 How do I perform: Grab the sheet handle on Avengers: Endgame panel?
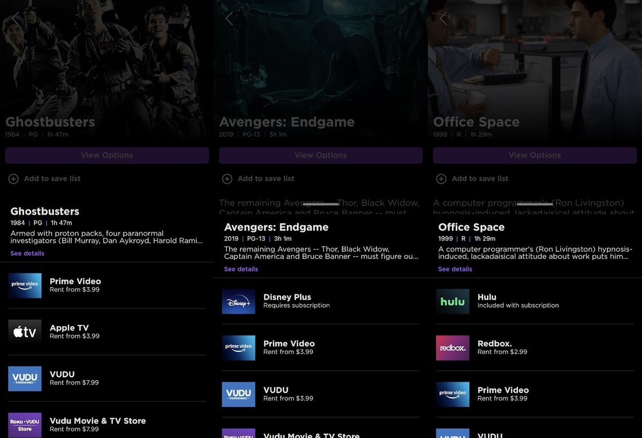[321, 204]
